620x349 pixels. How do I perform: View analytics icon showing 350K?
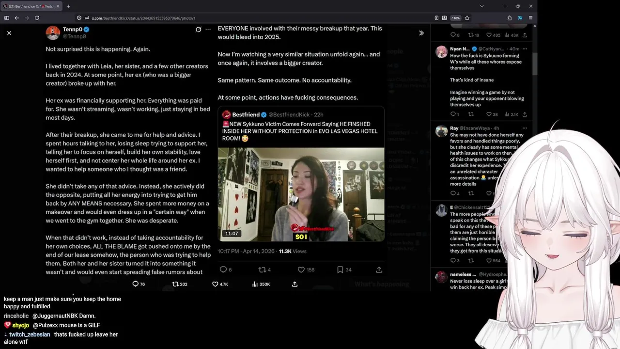tap(255, 284)
